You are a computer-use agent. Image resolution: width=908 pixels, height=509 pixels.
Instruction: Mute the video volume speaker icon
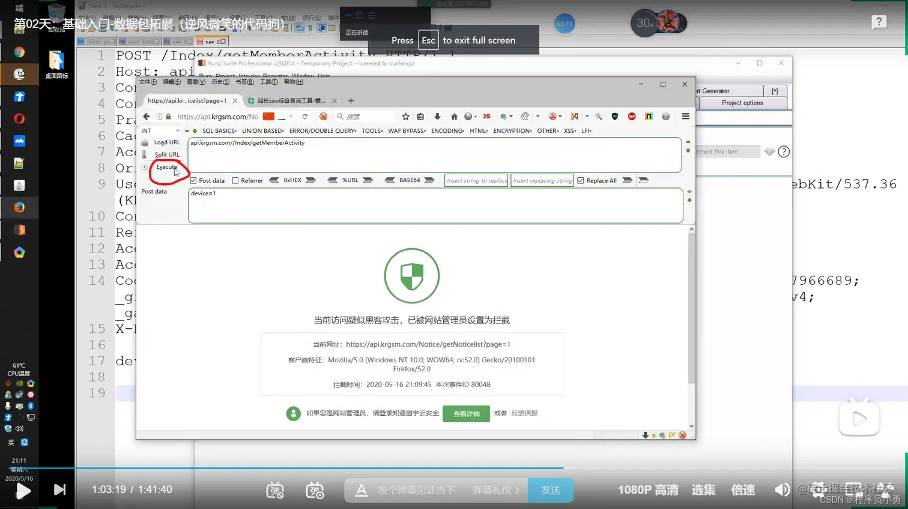(782, 490)
